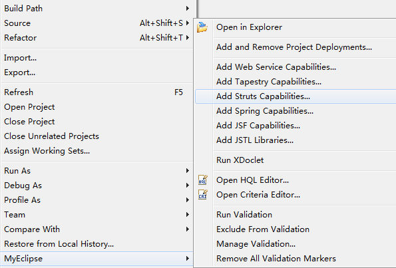Choose Add Web Service Capabilities...
Screen dimensions: 396x268
pos(296,67)
